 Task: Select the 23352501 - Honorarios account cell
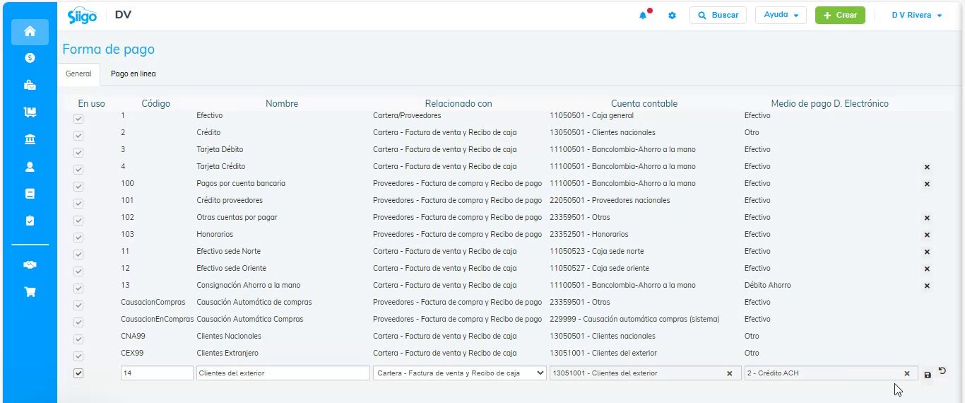pos(589,234)
